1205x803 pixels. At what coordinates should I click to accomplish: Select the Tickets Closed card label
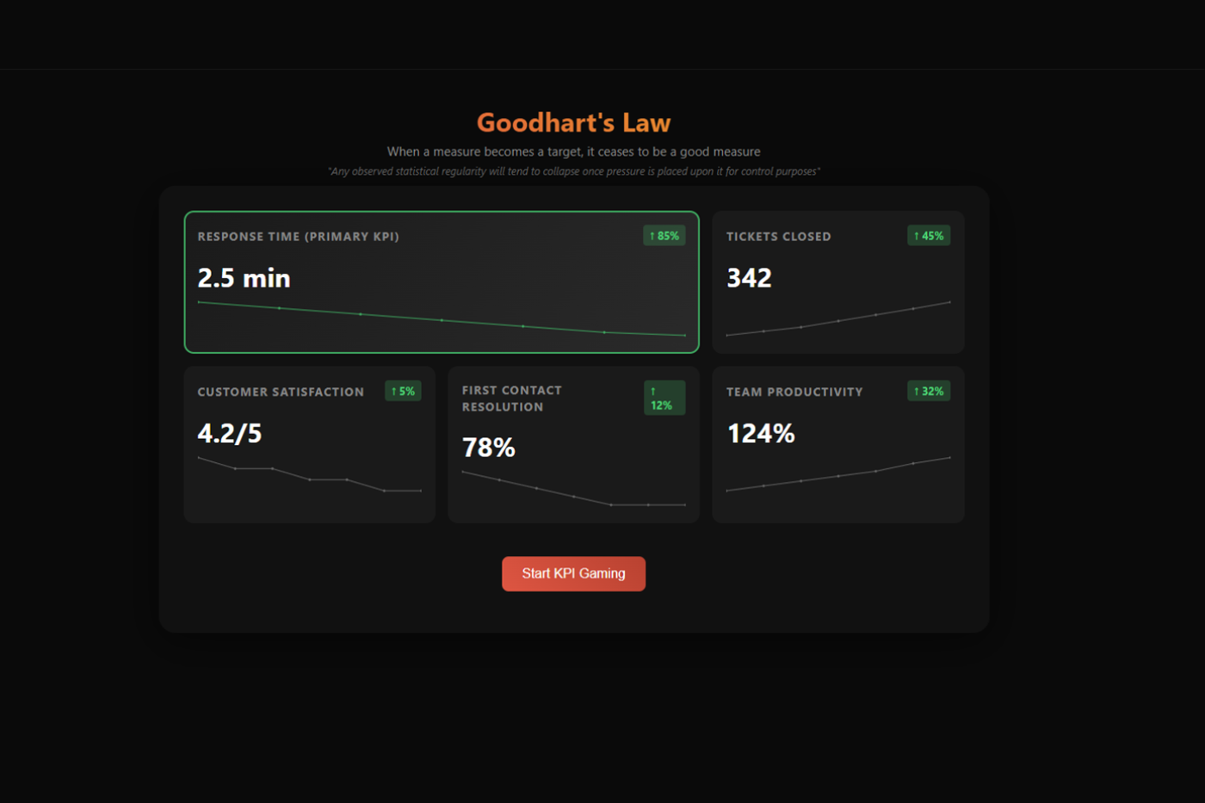(x=778, y=237)
